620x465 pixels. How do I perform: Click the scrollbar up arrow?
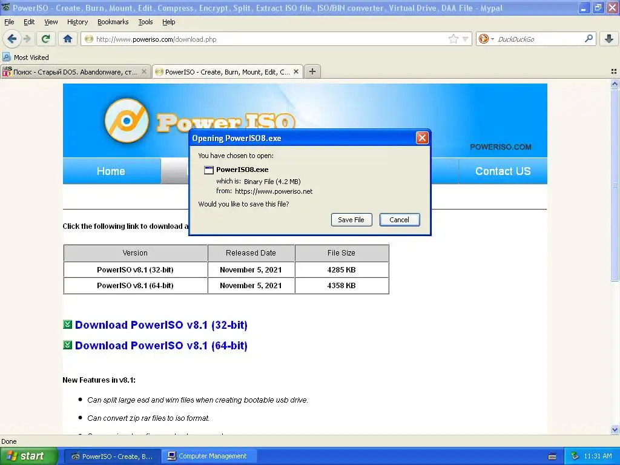click(615, 84)
